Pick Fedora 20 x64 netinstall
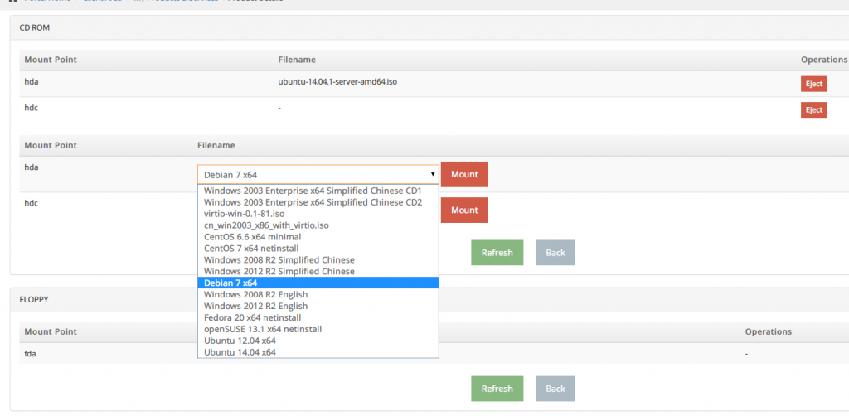 pyautogui.click(x=318, y=317)
